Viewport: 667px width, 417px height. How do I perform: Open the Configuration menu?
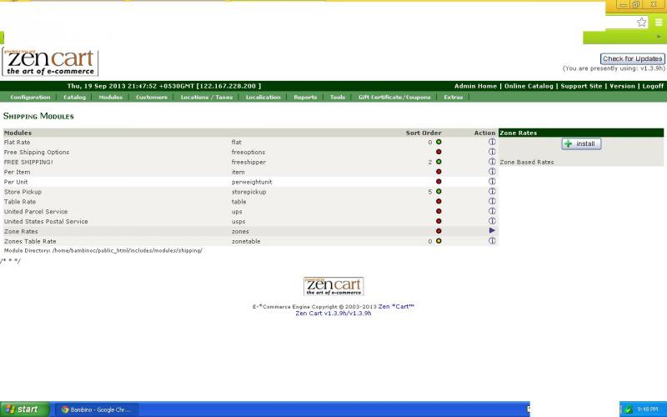[30, 97]
